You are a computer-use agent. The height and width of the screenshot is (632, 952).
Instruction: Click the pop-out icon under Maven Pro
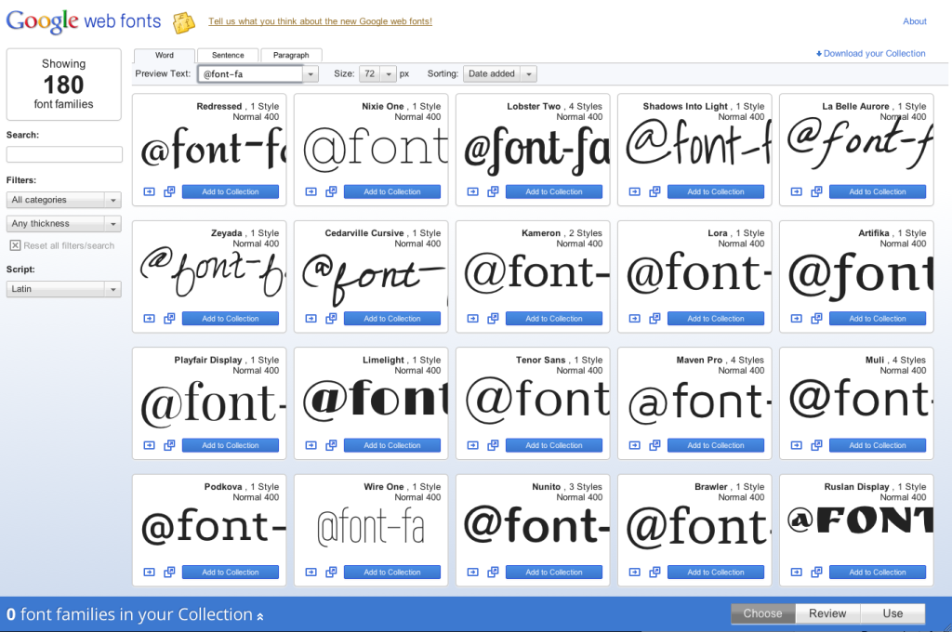654,445
